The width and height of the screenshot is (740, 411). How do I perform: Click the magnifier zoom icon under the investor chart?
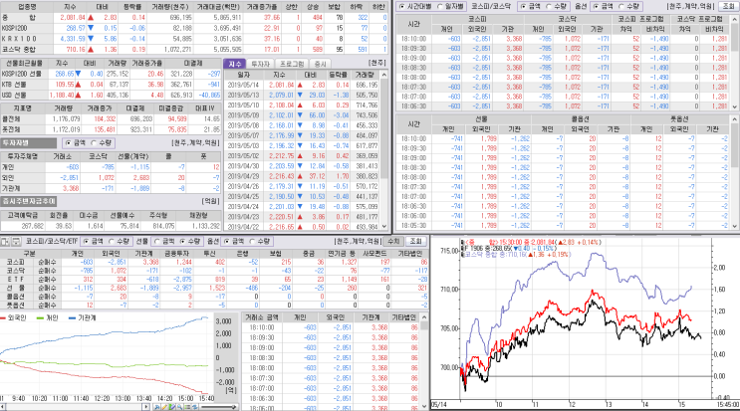coord(180,407)
